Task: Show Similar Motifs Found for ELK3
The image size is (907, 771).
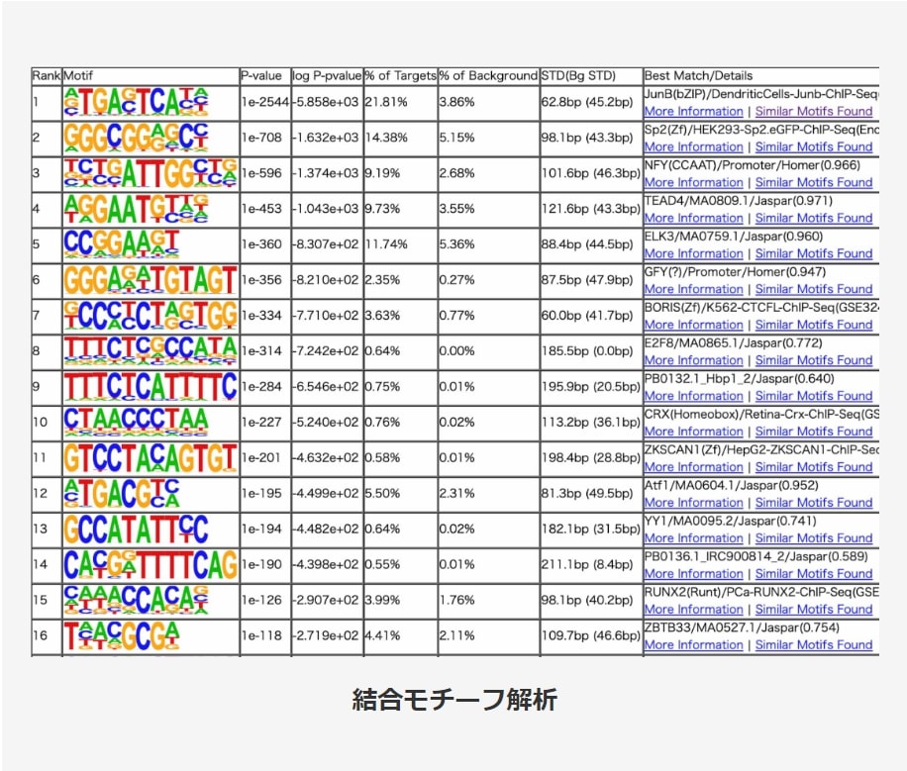Action: click(814, 253)
